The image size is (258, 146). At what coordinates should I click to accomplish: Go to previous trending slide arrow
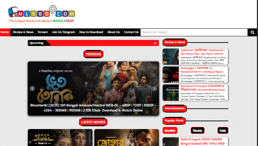[x=32, y=88]
